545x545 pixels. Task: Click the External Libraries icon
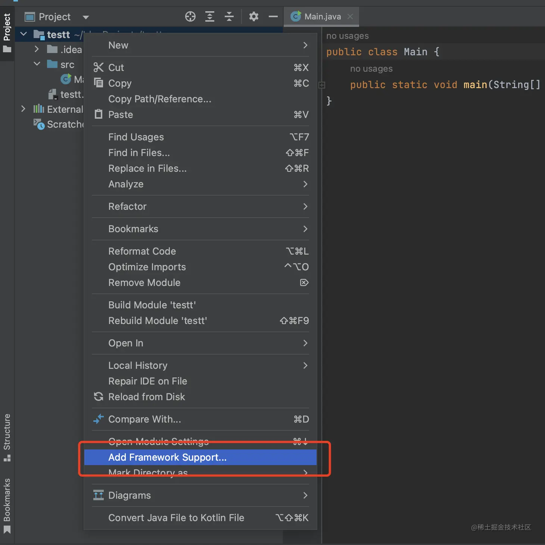tap(39, 109)
